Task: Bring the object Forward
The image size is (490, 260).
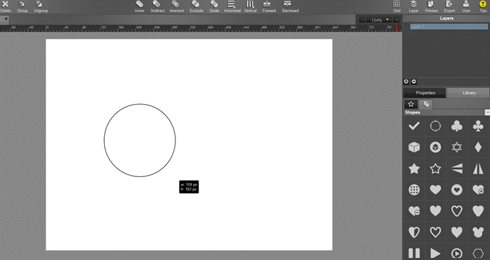Action: [269, 7]
